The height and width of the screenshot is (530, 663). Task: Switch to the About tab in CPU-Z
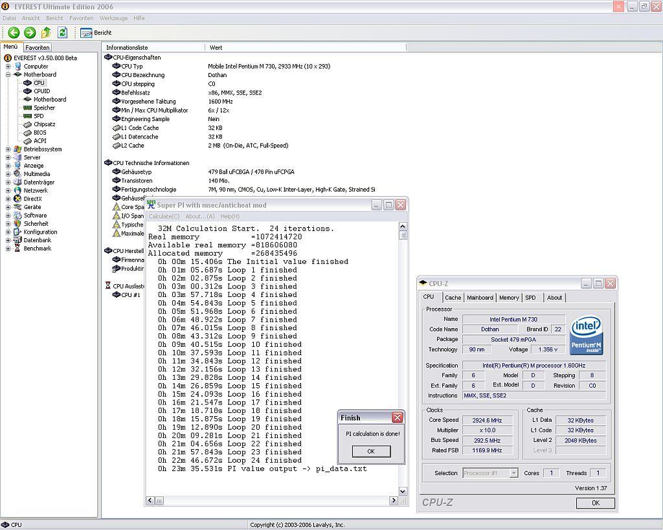554,298
